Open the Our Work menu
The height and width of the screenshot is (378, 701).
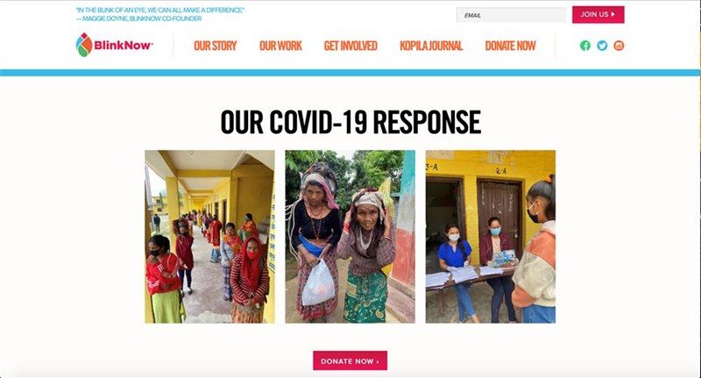point(280,46)
